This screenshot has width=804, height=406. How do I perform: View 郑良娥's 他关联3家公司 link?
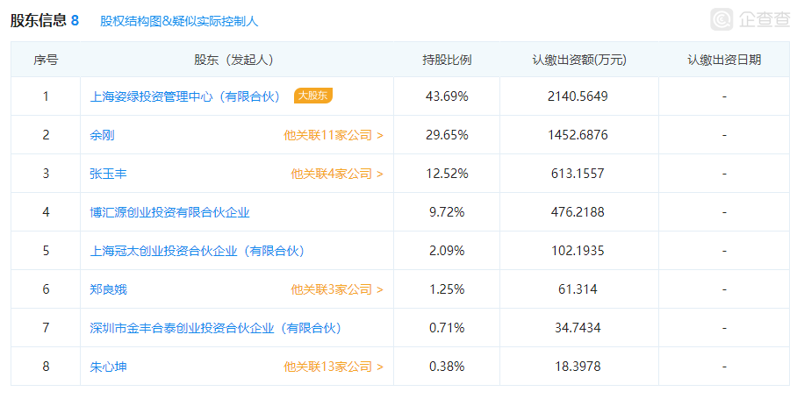click(x=337, y=289)
